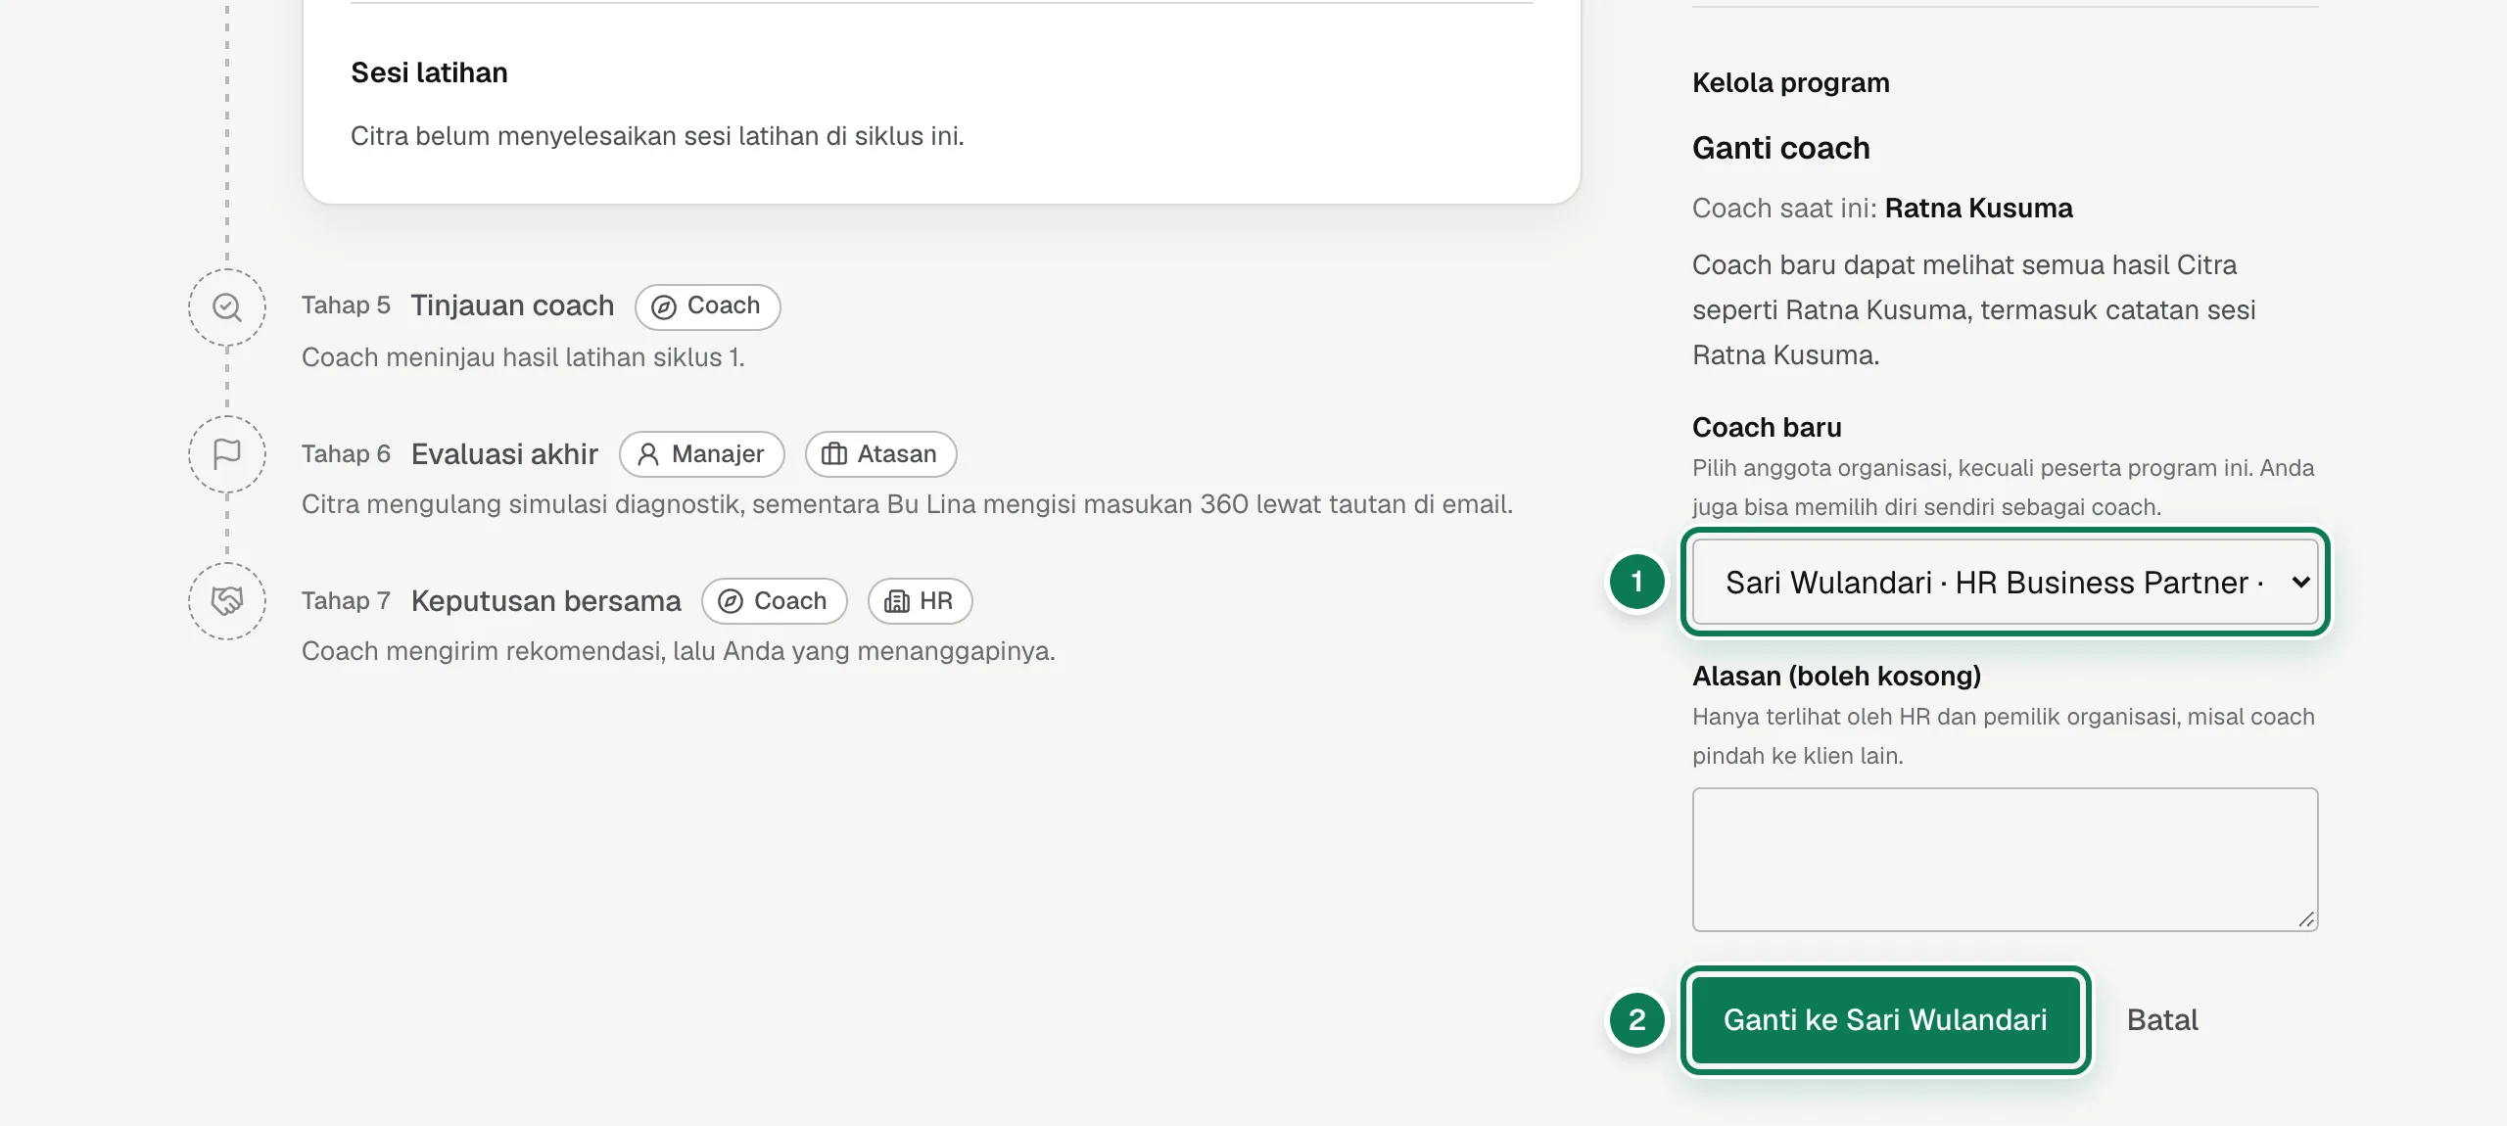Screen dimensions: 2507x1126
Task: Click the Kelola program heading
Action: point(1790,83)
